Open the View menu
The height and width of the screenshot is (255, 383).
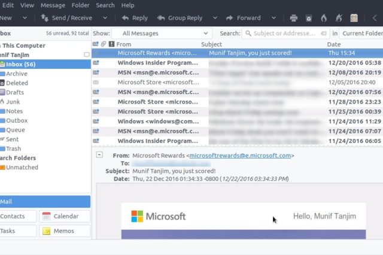point(27,5)
